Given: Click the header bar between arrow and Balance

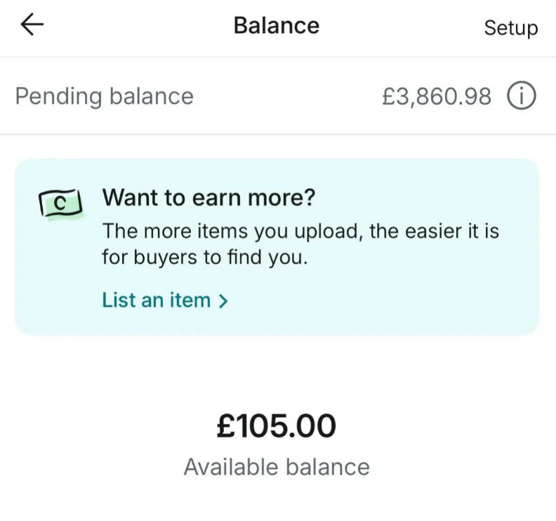Looking at the screenshot, I should (133, 27).
